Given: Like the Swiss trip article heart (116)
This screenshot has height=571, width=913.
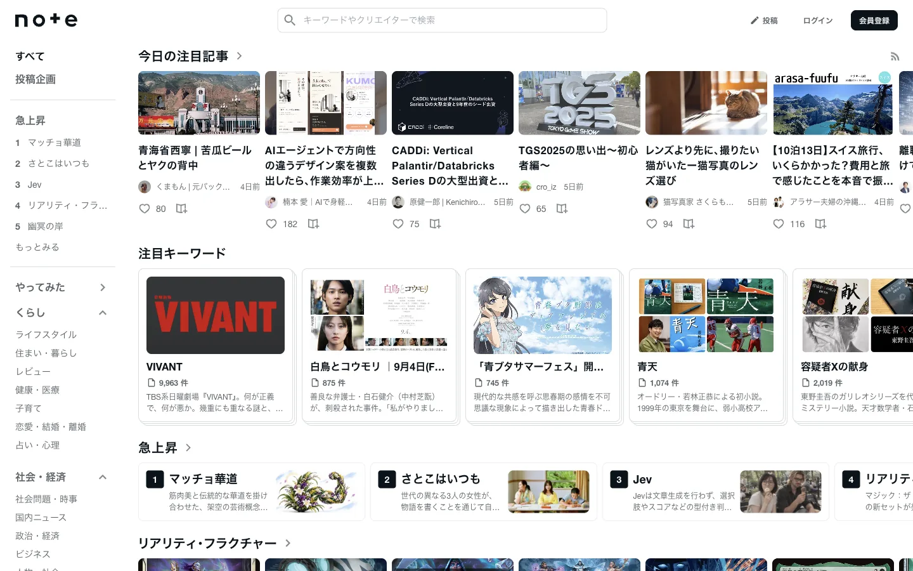Looking at the screenshot, I should pos(779,224).
